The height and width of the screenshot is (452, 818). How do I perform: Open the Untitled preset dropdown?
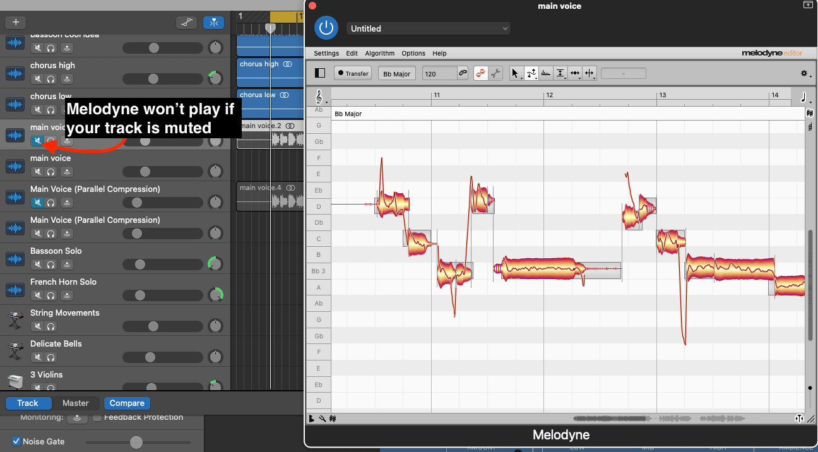click(x=428, y=28)
